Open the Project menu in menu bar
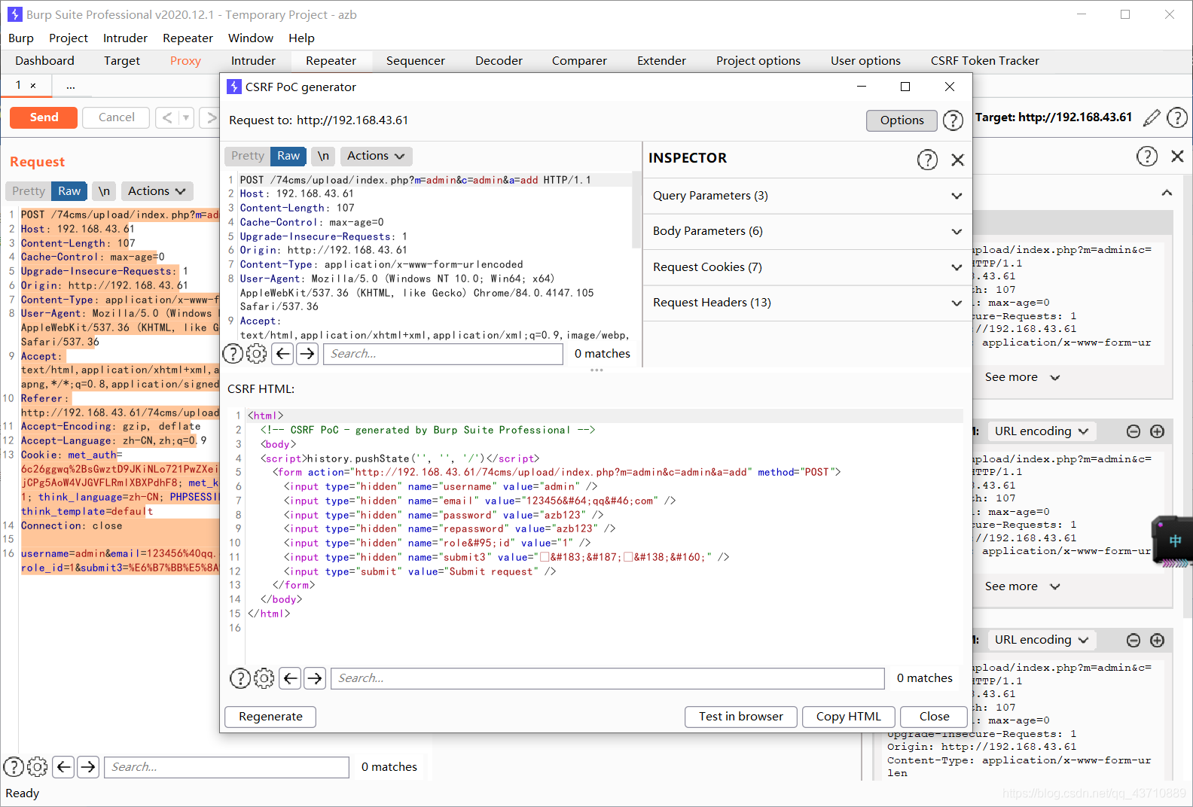Viewport: 1193px width, 807px height. pos(69,38)
